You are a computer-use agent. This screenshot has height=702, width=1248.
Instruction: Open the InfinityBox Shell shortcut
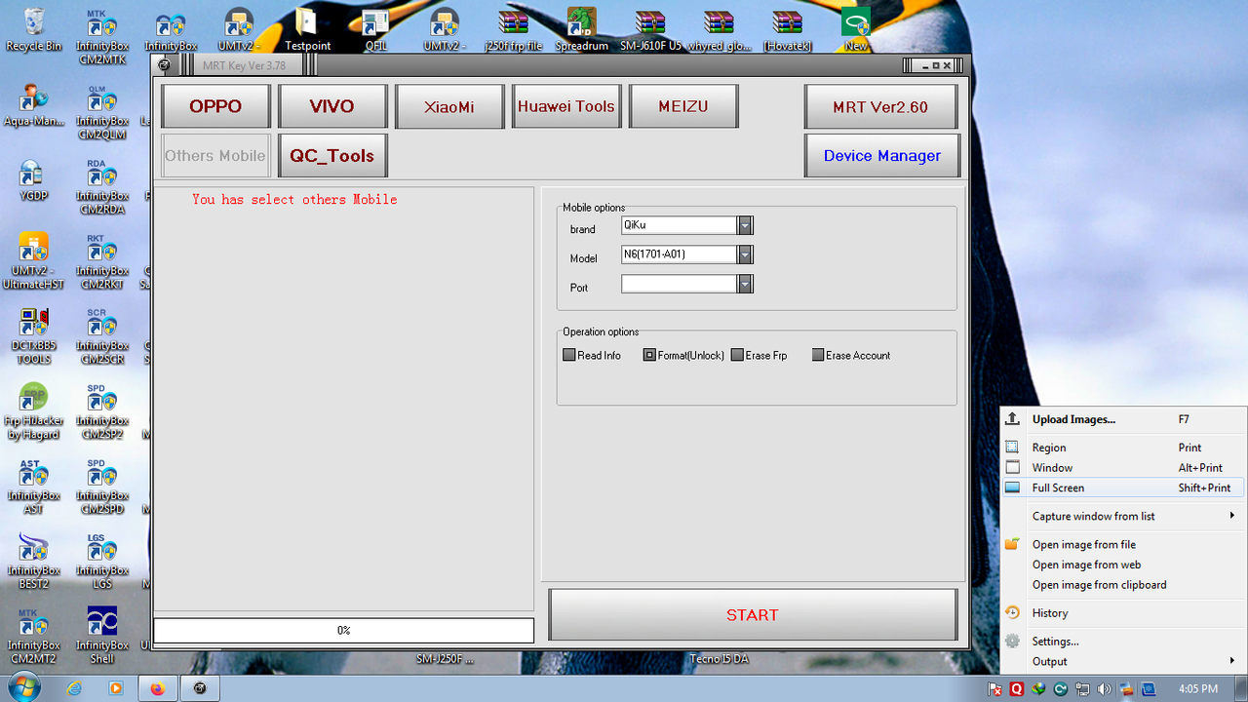pyautogui.click(x=102, y=636)
